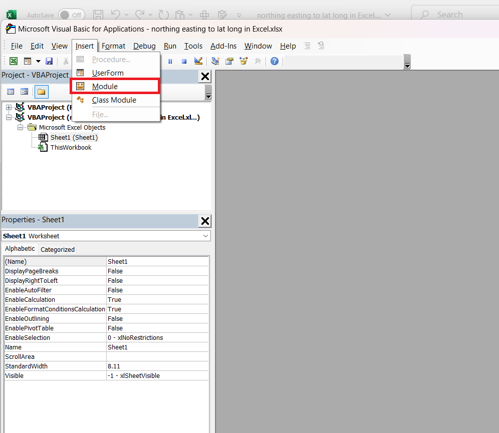Viewport: 499px width, 433px height.
Task: Close the Project - VBAProject panel
Action: [205, 76]
